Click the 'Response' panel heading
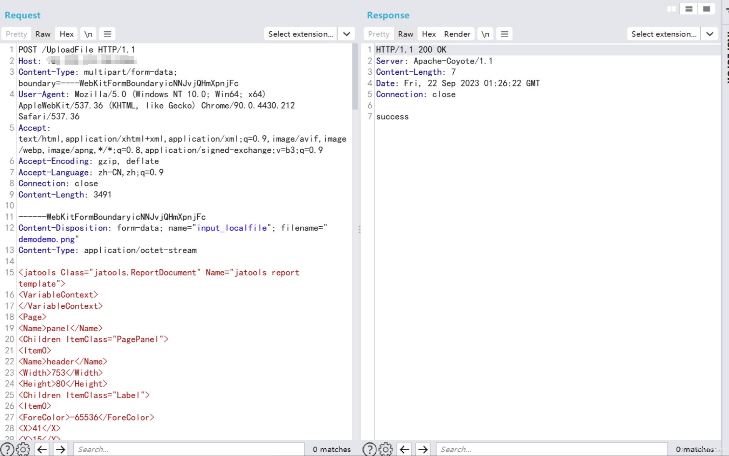 (x=388, y=15)
